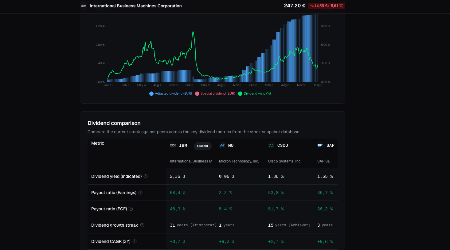Open the MU ticker column header

231,145
